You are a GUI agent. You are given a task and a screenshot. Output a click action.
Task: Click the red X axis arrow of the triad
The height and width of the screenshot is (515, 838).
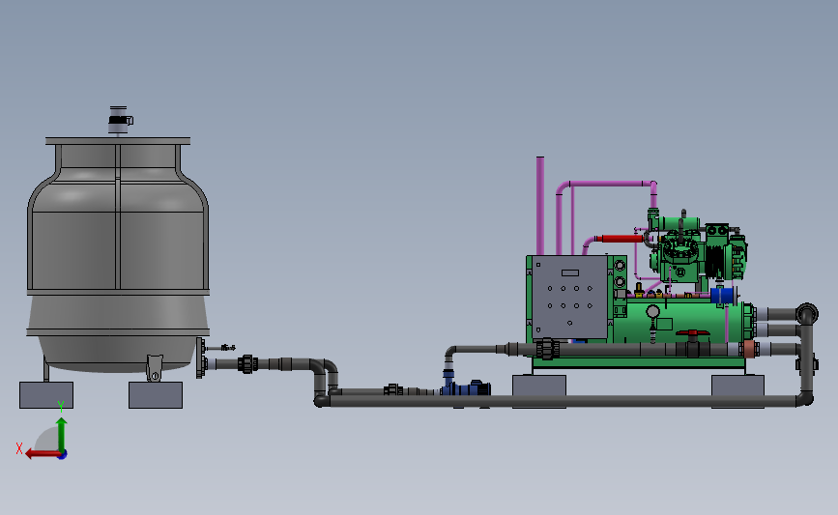[x=42, y=454]
